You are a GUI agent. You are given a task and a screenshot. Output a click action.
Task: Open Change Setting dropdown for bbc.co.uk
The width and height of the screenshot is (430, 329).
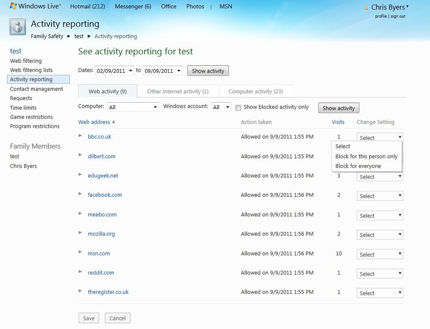(x=380, y=137)
